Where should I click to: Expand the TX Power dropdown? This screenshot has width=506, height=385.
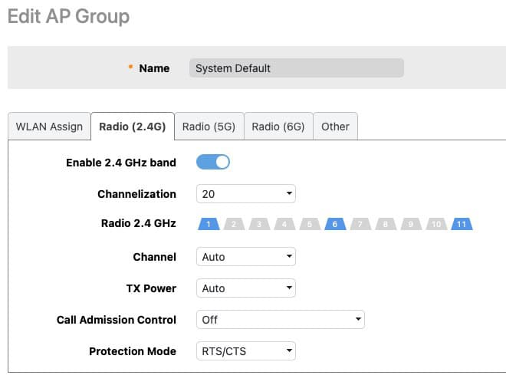[246, 288]
